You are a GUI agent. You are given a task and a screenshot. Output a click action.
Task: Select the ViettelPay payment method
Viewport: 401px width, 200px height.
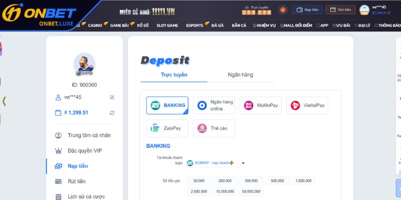[307, 105]
